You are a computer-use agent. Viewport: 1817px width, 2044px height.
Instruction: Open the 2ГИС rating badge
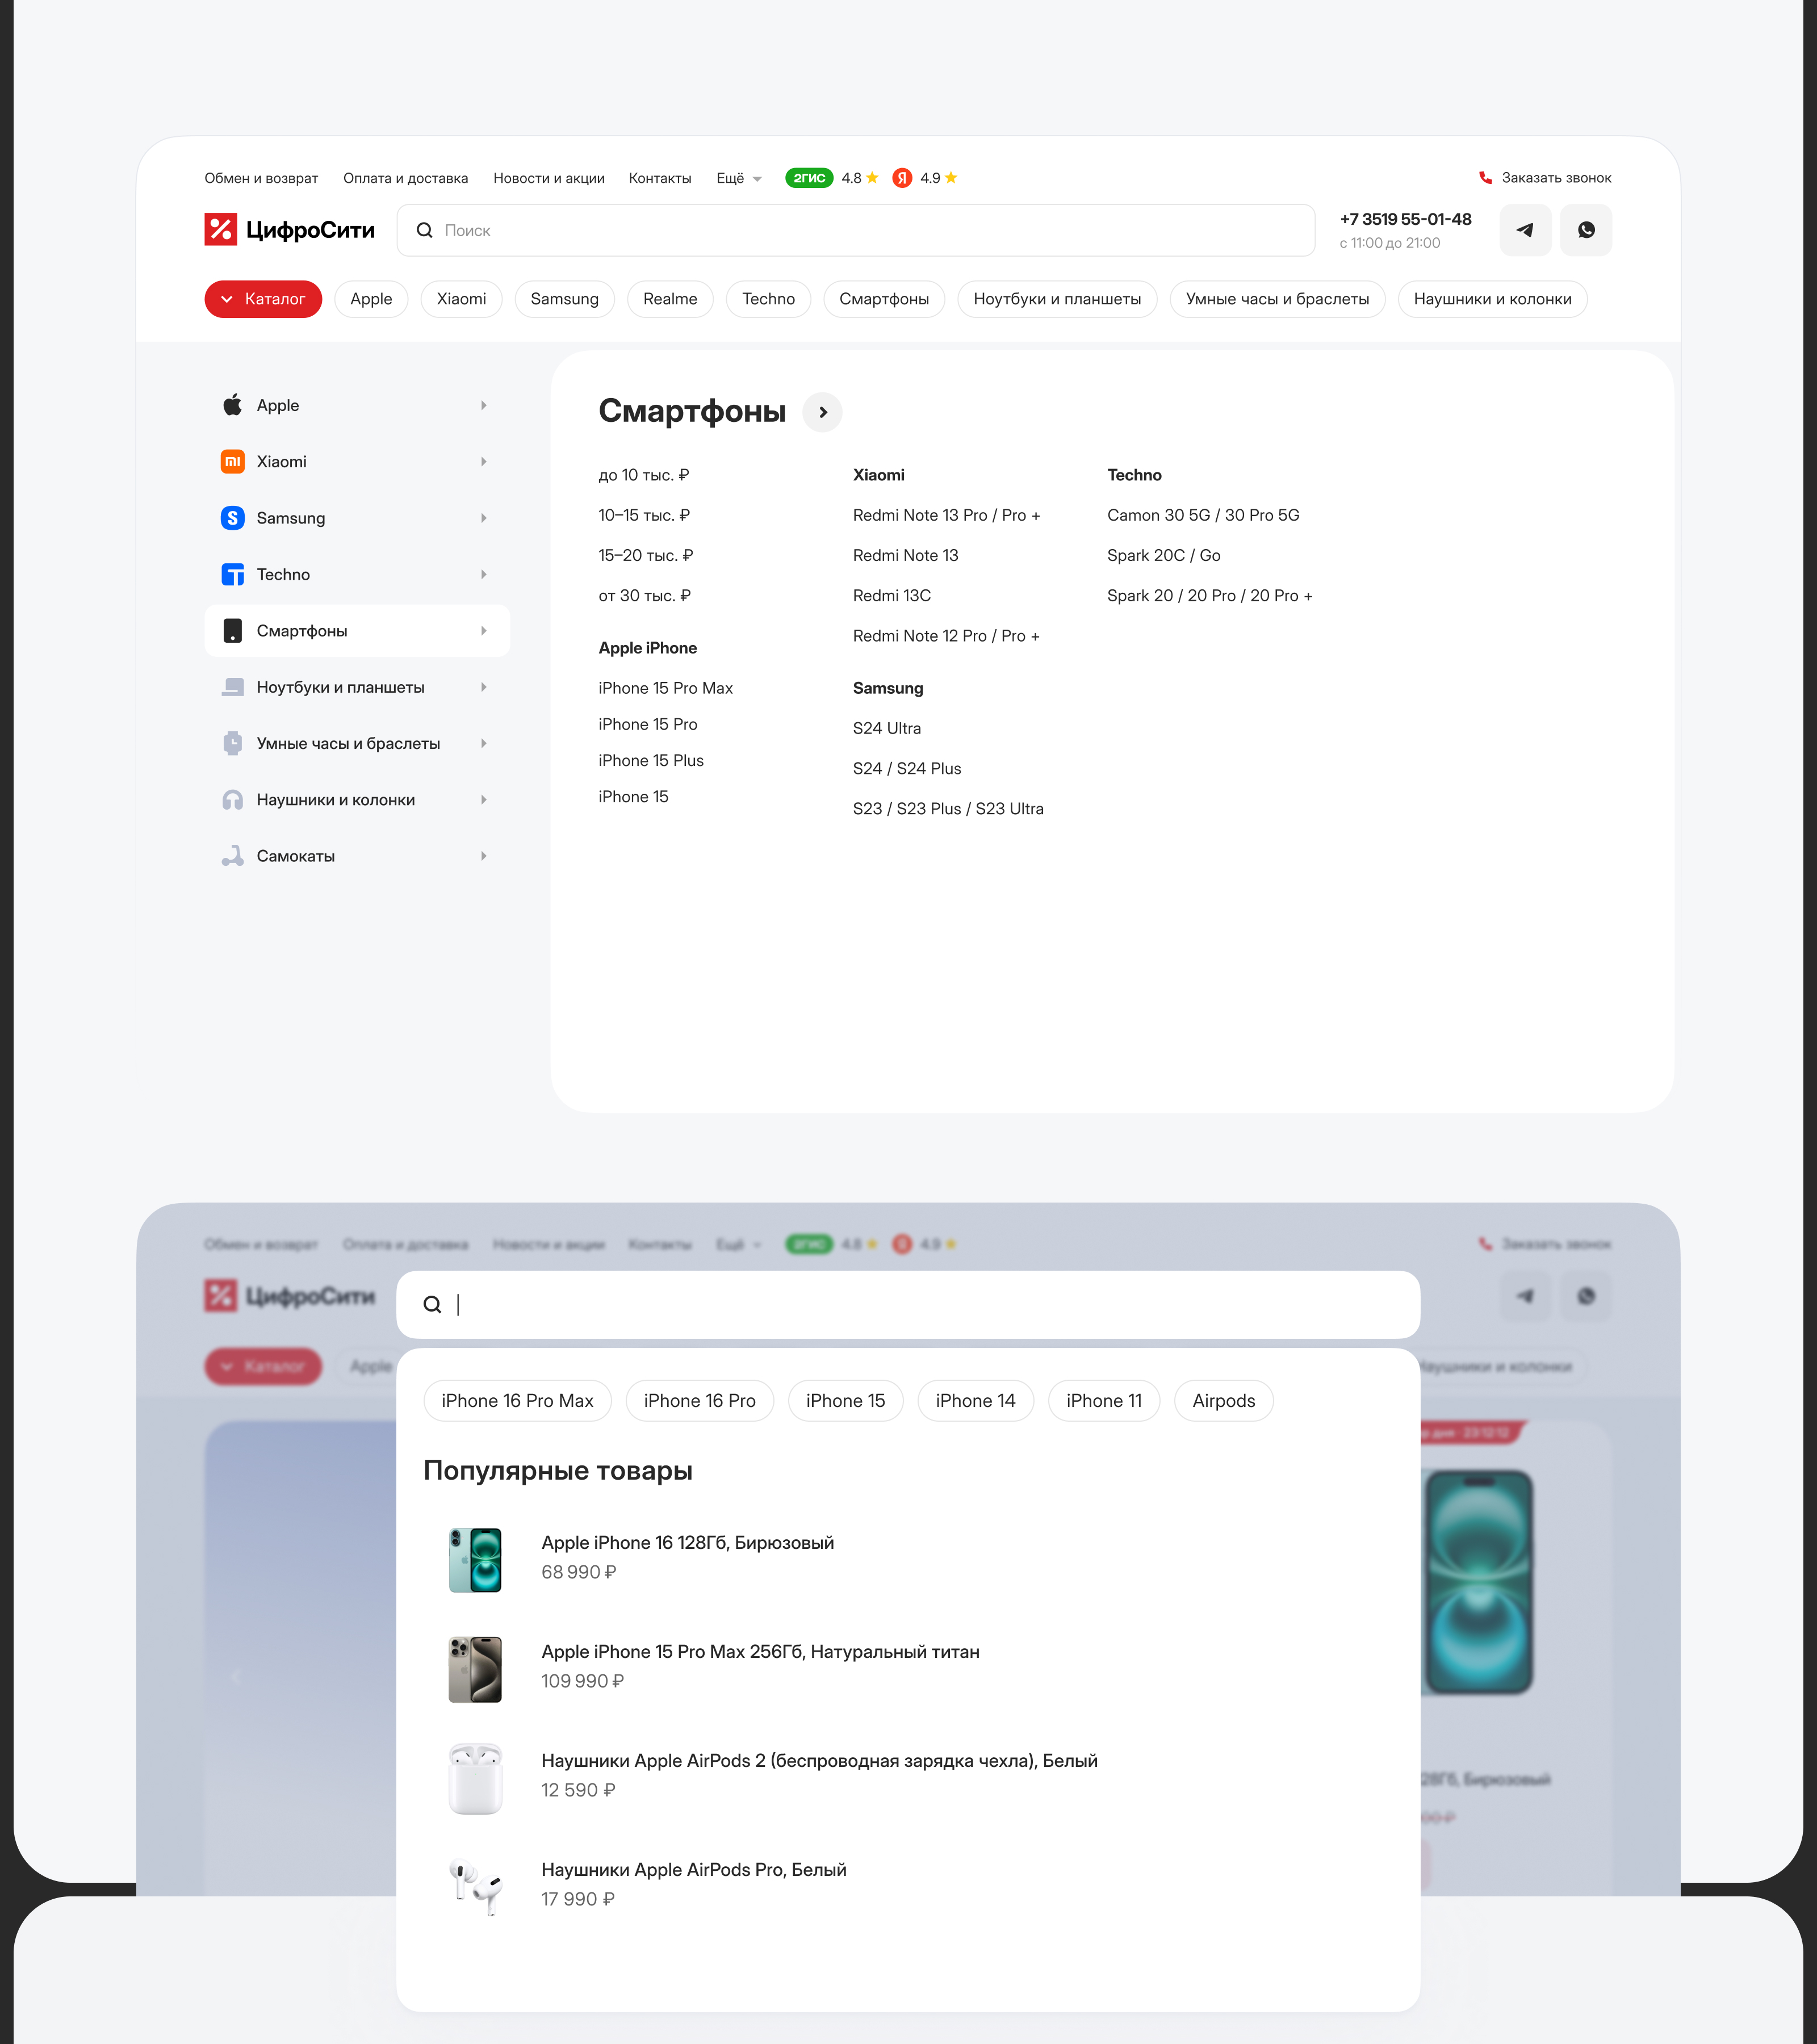point(809,178)
